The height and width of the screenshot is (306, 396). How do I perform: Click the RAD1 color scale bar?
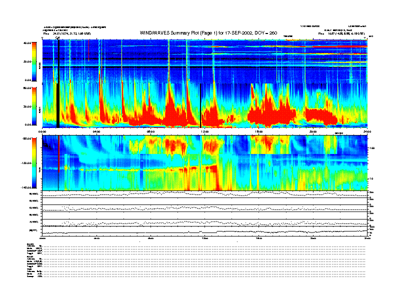(x=34, y=106)
